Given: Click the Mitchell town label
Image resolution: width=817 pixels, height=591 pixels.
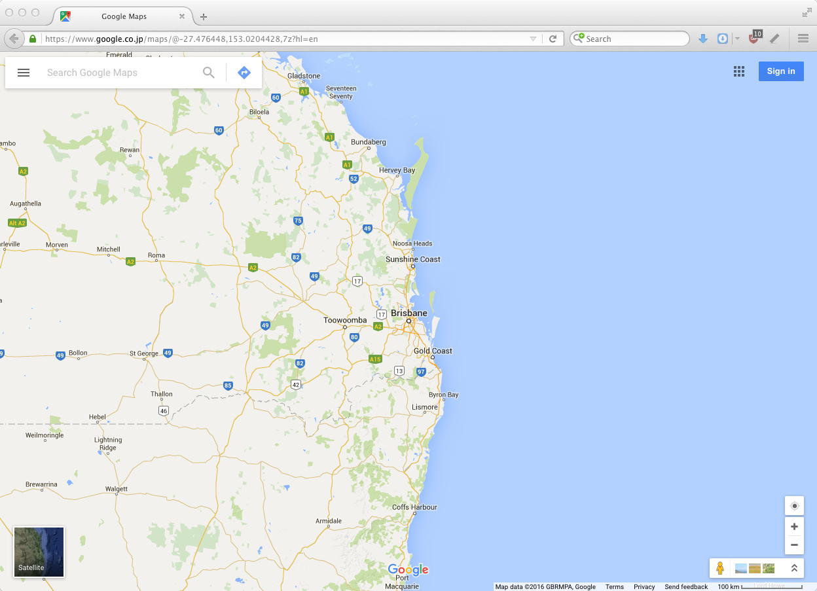Looking at the screenshot, I should coord(109,249).
